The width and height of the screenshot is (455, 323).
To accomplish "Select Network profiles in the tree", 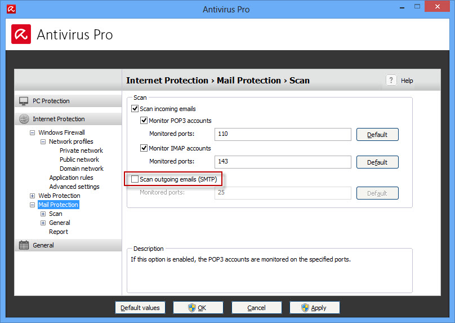I will 71,141.
